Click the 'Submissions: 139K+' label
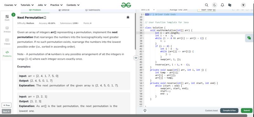 coord(69,23)
